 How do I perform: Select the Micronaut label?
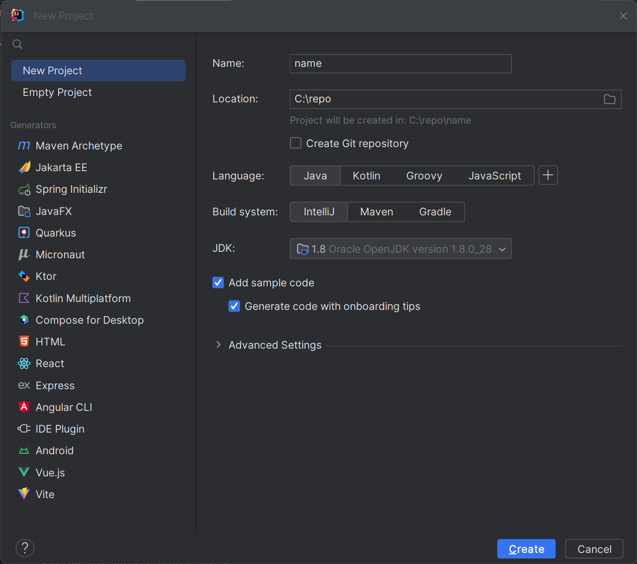point(60,255)
